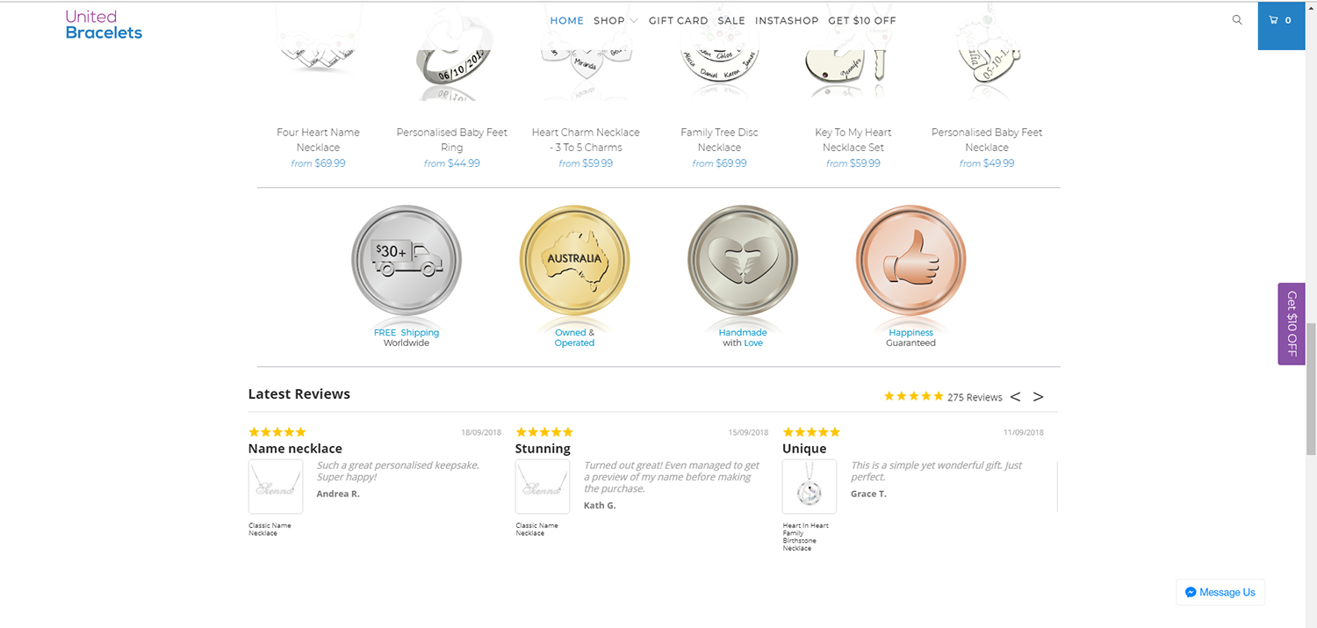Click the five-star rating beside 275 Reviews
Viewport: 1317px width, 628px height.
[x=913, y=396]
